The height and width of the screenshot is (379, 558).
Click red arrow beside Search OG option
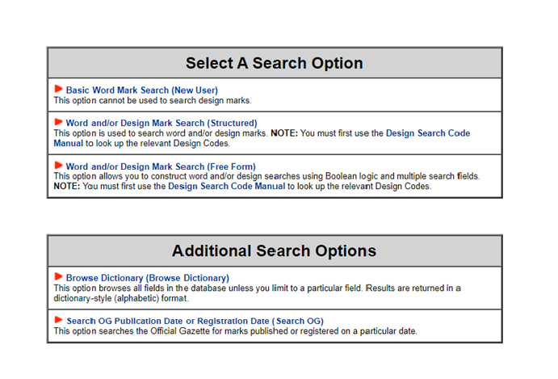click(59, 320)
